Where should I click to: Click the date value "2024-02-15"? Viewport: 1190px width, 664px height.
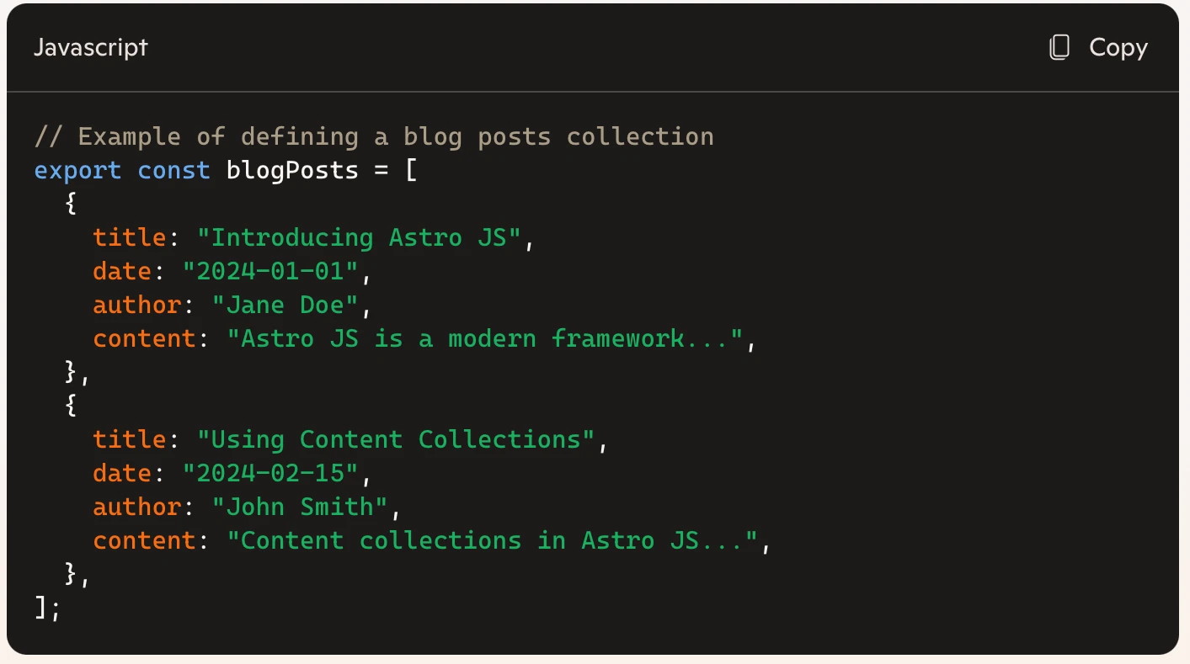click(269, 473)
